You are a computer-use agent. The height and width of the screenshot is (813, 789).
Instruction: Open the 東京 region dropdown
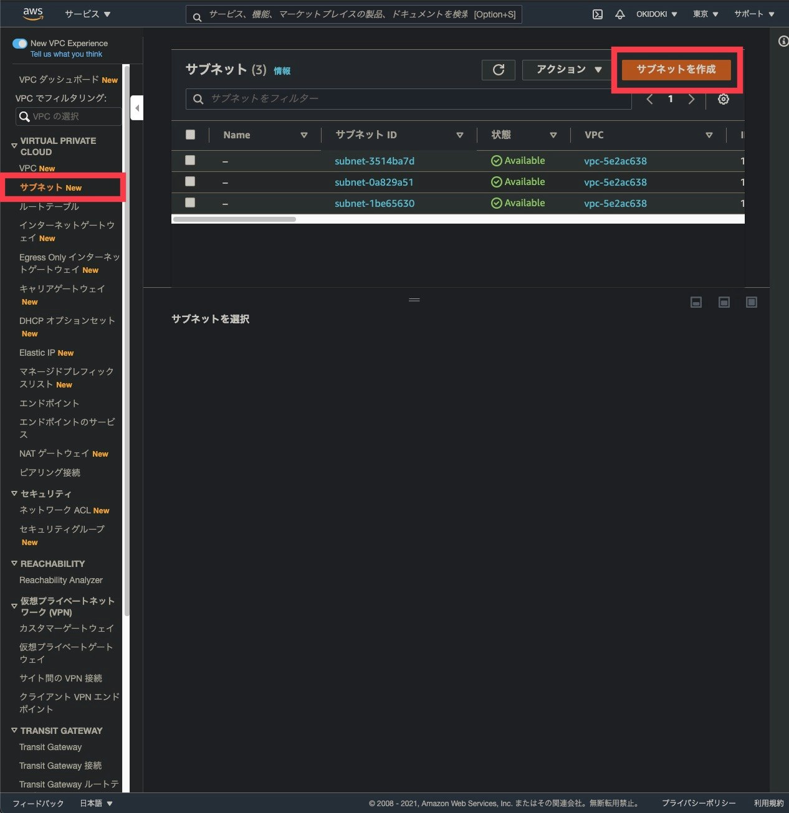pyautogui.click(x=705, y=14)
